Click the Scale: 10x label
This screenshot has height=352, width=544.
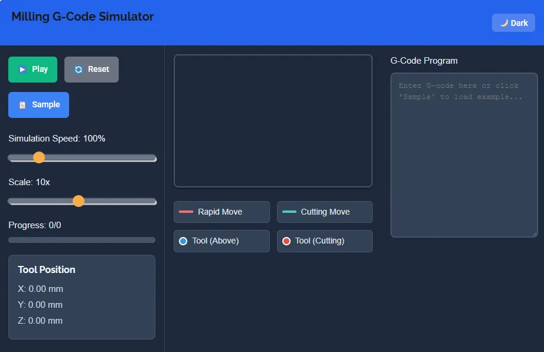[x=29, y=182]
